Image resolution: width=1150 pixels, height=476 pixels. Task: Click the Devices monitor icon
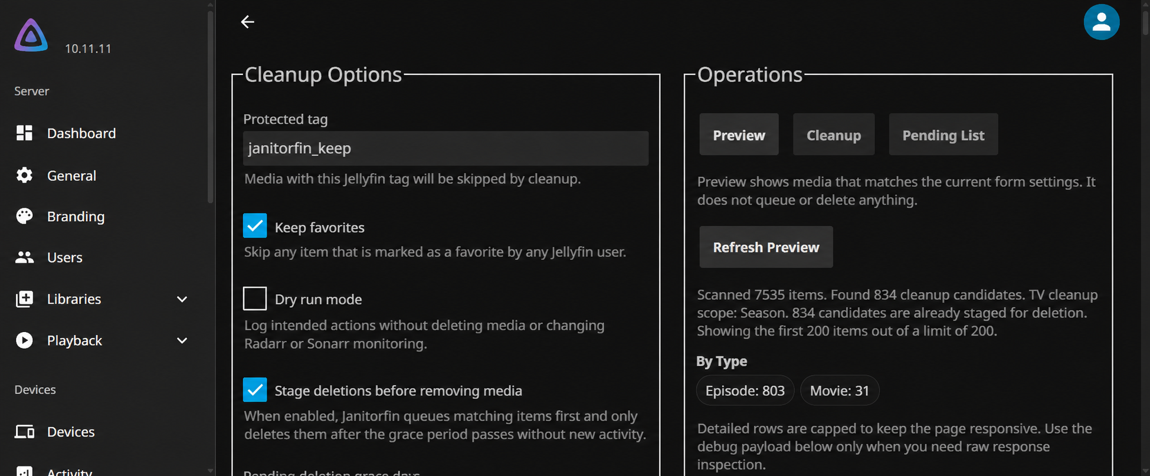click(24, 432)
